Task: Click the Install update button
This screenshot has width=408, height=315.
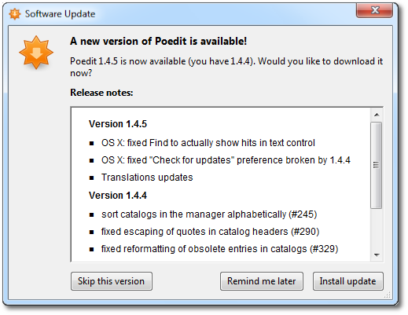Action: click(347, 281)
